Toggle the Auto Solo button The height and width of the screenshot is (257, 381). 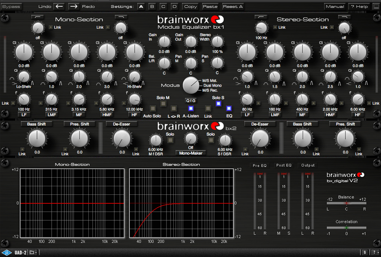point(153,108)
